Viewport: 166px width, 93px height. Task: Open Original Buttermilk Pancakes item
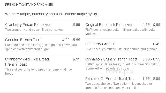109,25
